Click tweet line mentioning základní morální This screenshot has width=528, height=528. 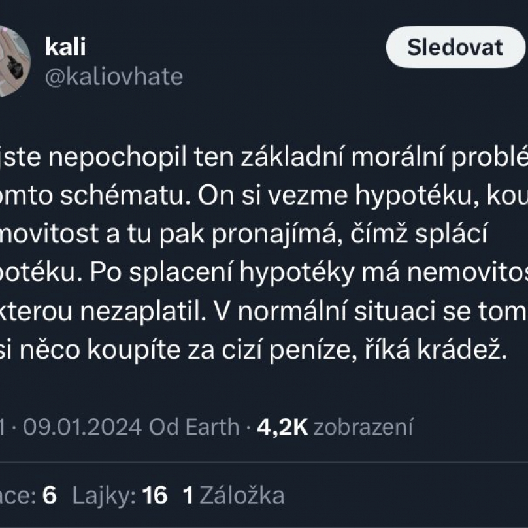(264, 157)
